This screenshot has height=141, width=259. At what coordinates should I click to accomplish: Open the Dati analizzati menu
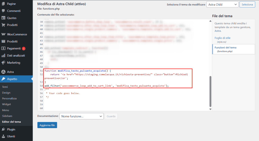pos(16,56)
